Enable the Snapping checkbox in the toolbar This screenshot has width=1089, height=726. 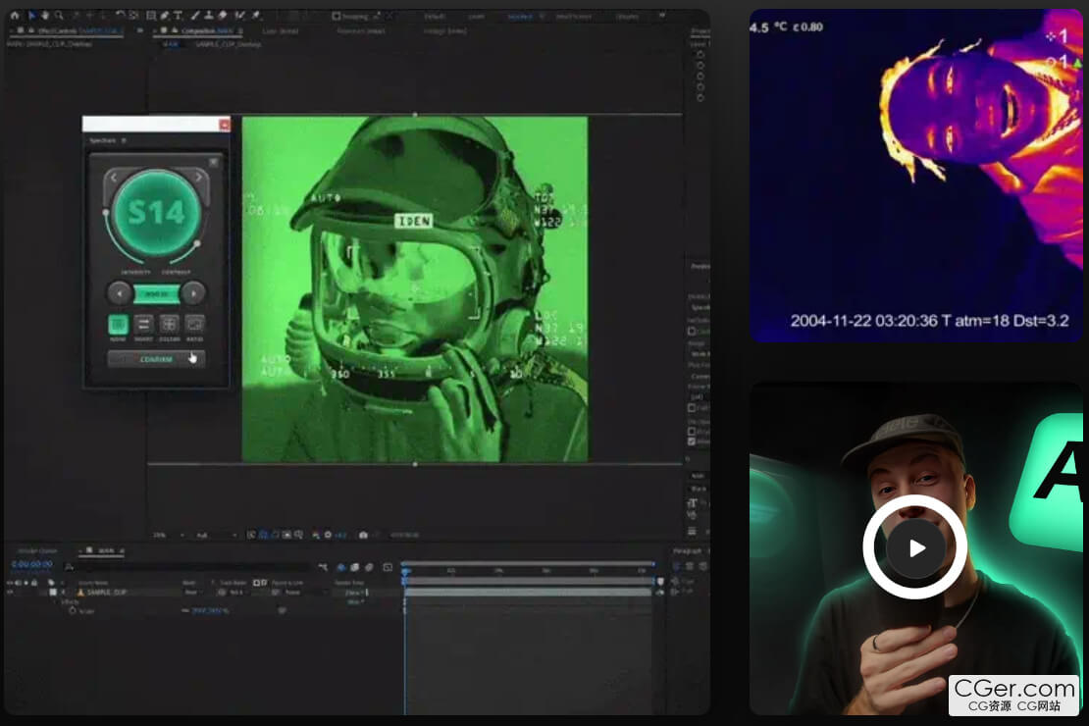[x=337, y=16]
